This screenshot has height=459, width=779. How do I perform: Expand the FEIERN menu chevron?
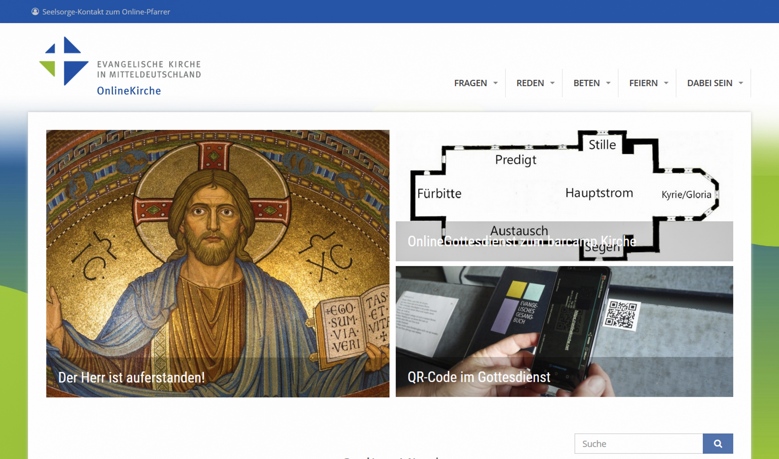tap(666, 83)
